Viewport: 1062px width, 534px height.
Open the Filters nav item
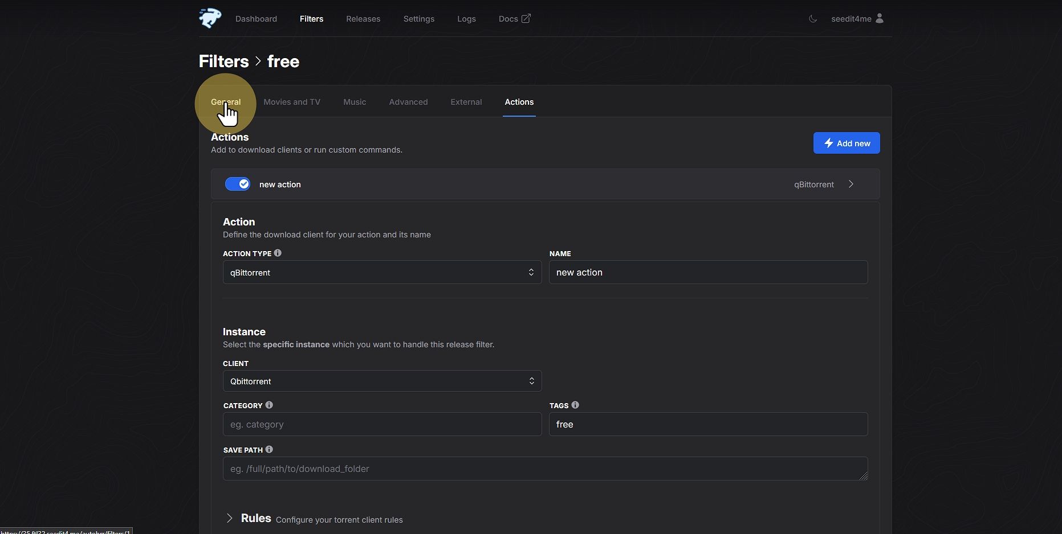311,19
